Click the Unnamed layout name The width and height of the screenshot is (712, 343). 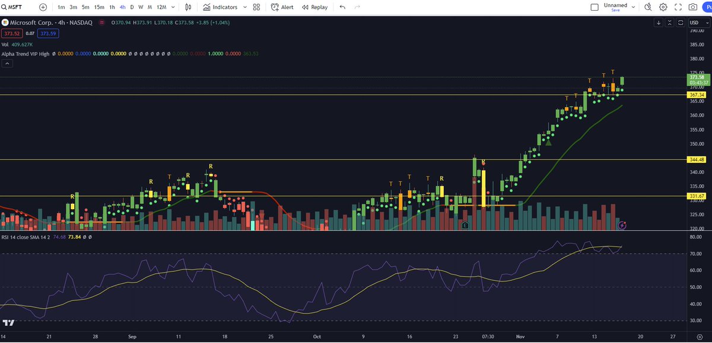point(615,5)
